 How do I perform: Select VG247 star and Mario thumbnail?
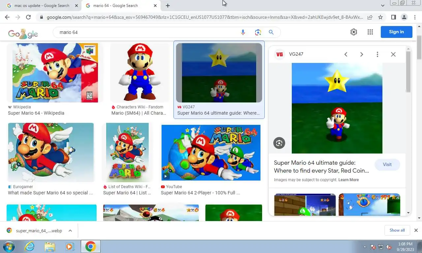point(219,73)
